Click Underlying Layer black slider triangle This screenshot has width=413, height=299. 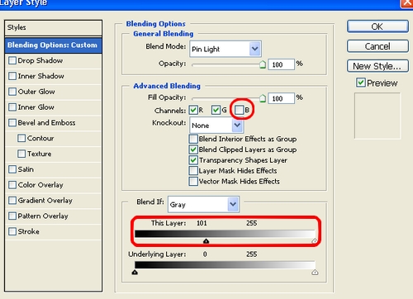135,273
